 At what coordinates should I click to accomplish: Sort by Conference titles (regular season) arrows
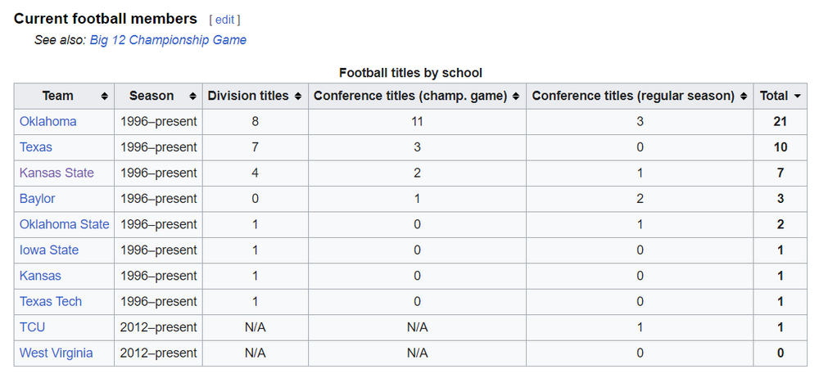click(x=744, y=97)
